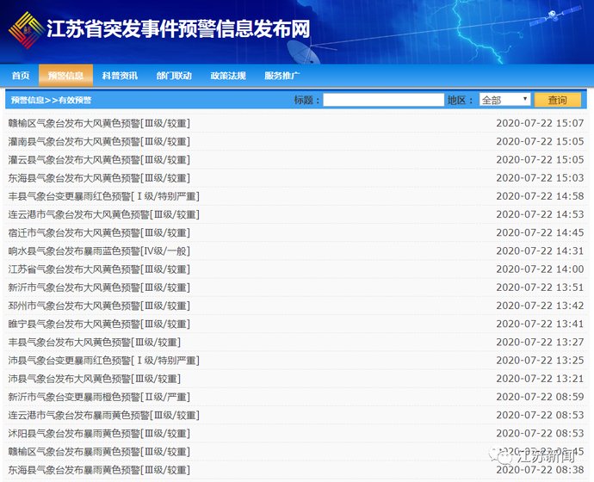594x482 pixels.
Task: Open 新沂市气象台变更暴雨橙色预警 alert
Action: [x=99, y=397]
